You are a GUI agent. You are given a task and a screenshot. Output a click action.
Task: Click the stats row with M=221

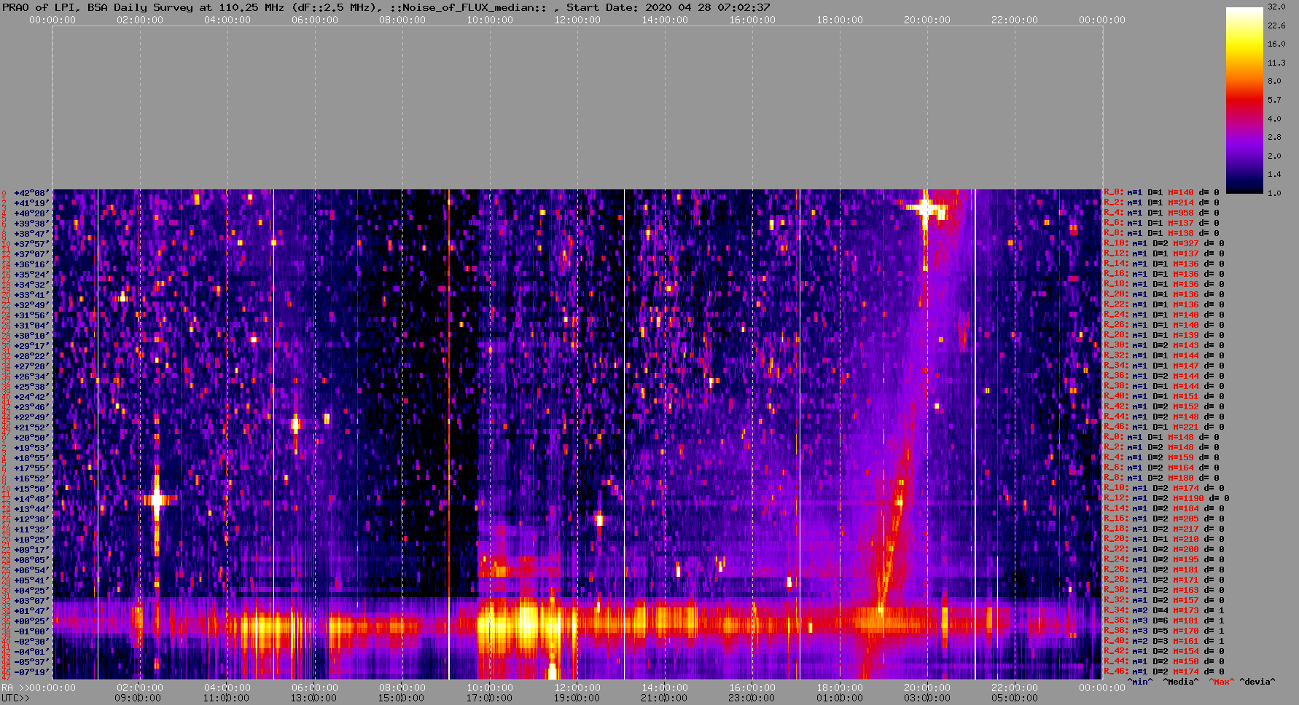click(1164, 428)
